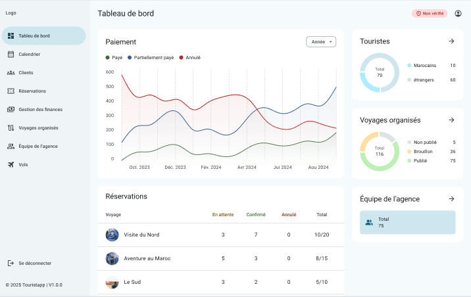Click the Vols airplane icon
The image size is (471, 297).
click(11, 165)
